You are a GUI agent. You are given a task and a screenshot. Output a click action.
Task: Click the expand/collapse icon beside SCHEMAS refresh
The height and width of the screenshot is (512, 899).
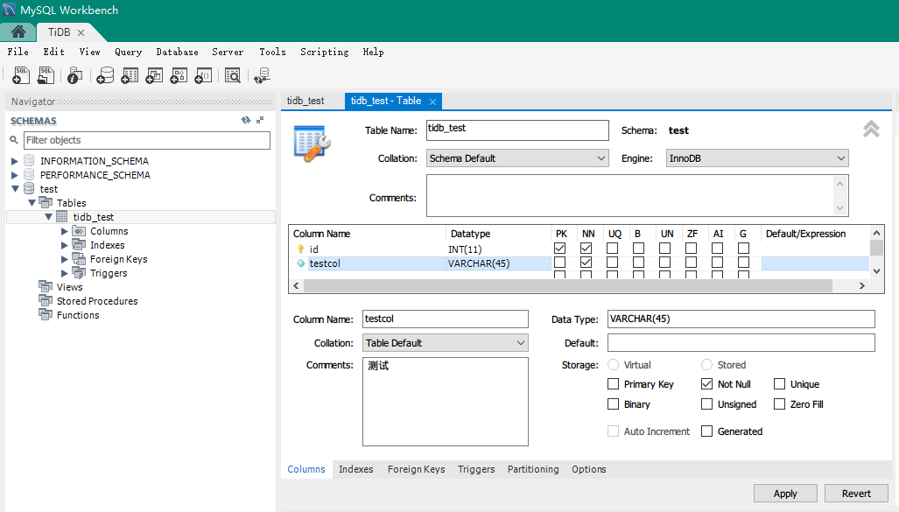tap(260, 120)
